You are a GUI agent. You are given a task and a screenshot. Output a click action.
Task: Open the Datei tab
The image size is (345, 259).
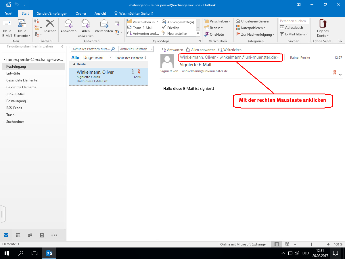tap(9, 14)
